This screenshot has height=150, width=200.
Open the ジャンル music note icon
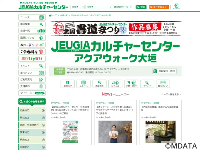pos(115,84)
